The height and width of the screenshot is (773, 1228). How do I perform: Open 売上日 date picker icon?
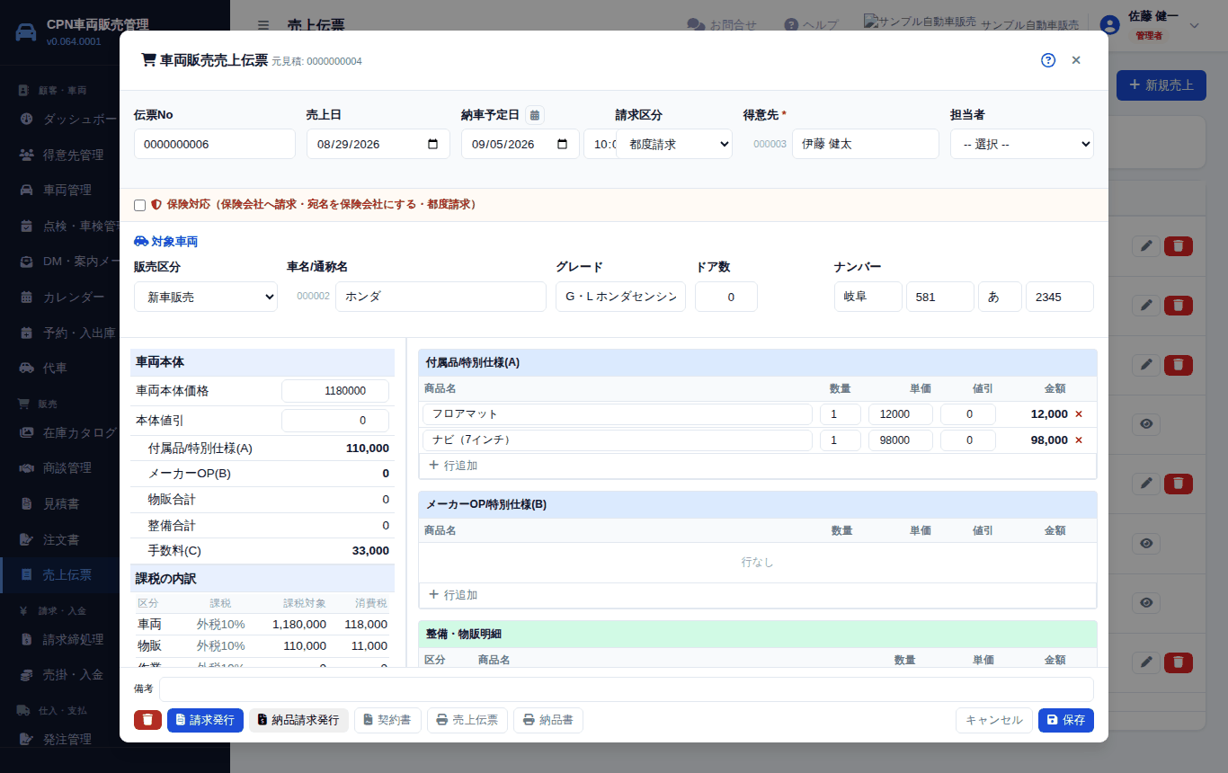coord(433,144)
